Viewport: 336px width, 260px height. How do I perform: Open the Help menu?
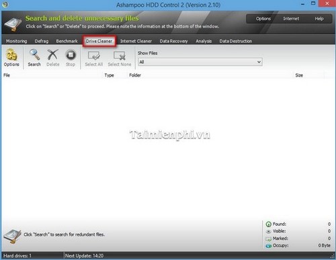coord(319,19)
